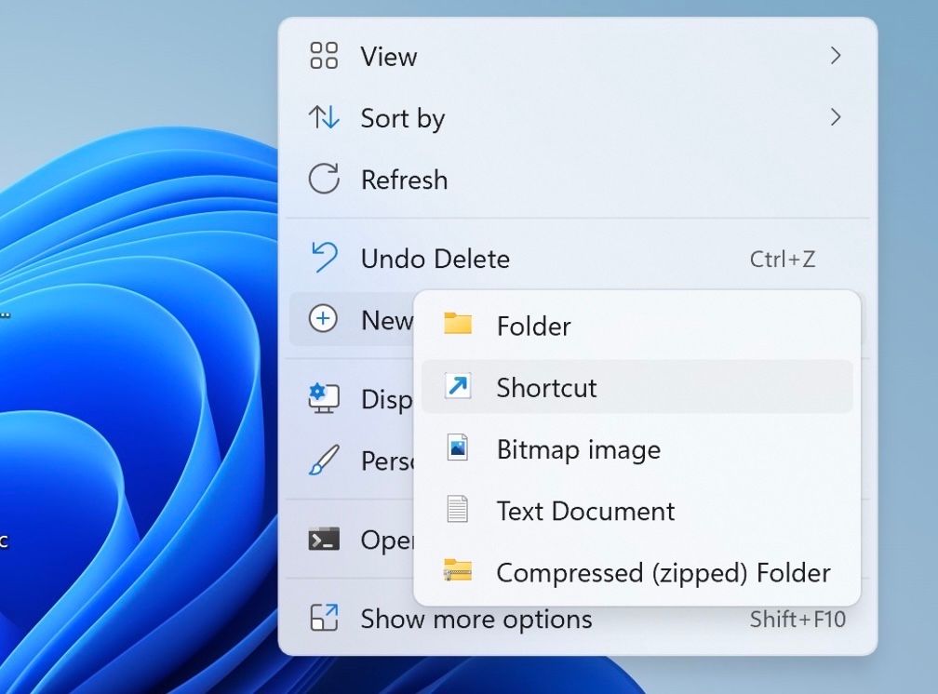Screen dimensions: 938x694
Task: Click the Sort by arrows icon
Action: coord(324,117)
